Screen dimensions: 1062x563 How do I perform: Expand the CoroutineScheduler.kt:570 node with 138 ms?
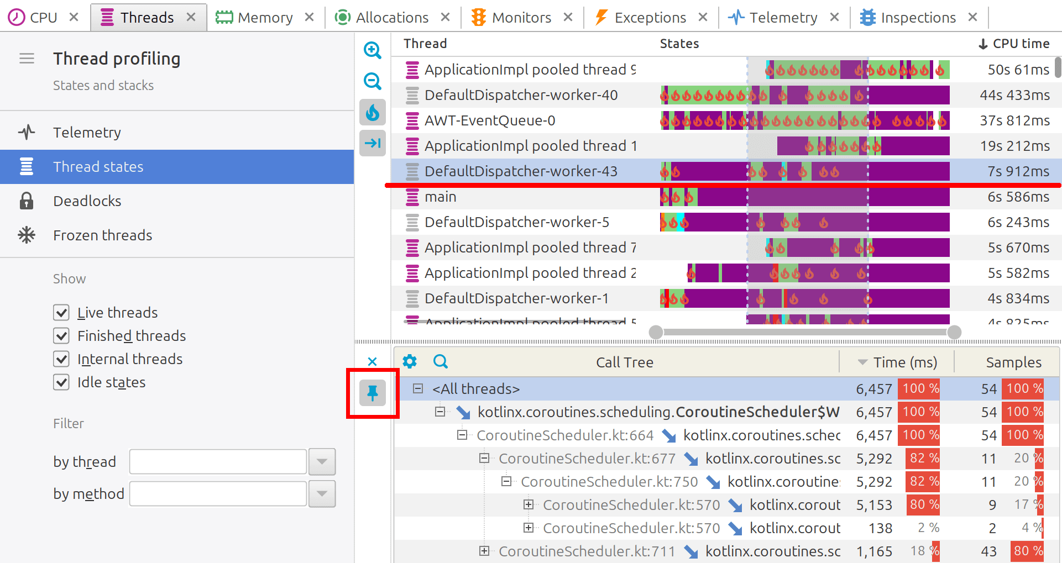point(529,528)
